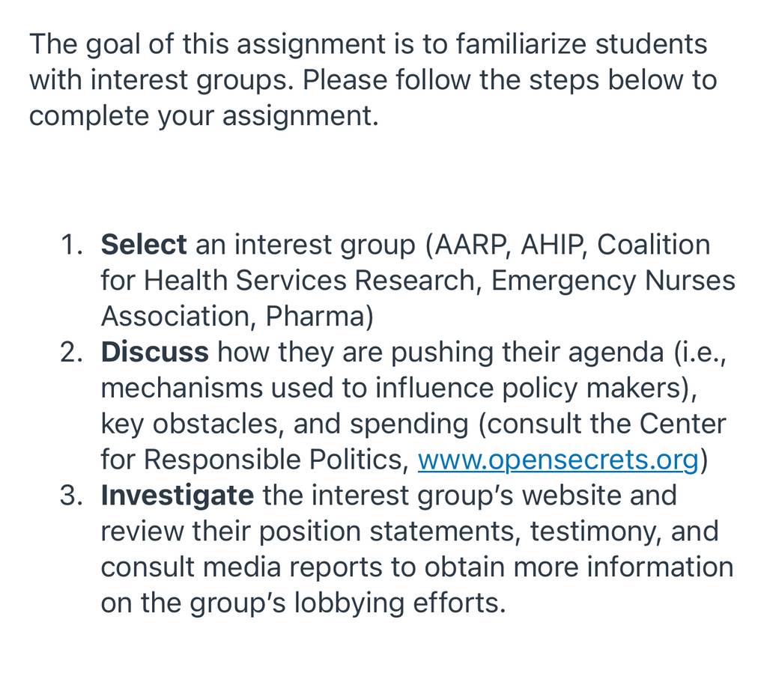
Task: Click the words Coalition in step one
Action: coord(653,245)
